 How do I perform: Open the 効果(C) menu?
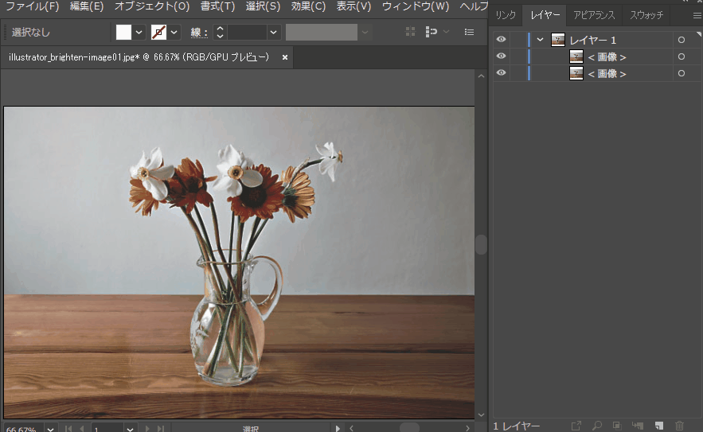coord(308,6)
